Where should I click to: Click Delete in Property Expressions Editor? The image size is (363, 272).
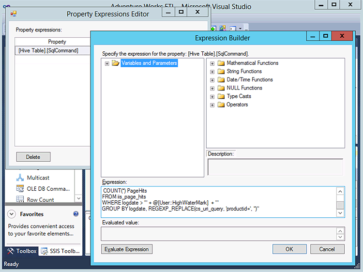pyautogui.click(x=33, y=157)
